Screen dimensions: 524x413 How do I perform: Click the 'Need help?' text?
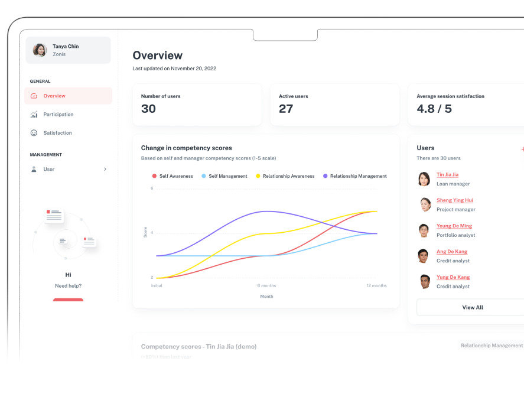[68, 286]
